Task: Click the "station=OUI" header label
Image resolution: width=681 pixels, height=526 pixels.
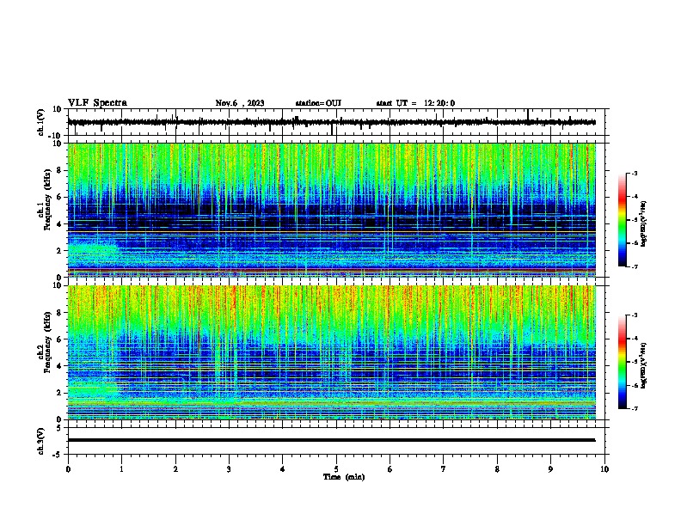Action: [x=318, y=103]
